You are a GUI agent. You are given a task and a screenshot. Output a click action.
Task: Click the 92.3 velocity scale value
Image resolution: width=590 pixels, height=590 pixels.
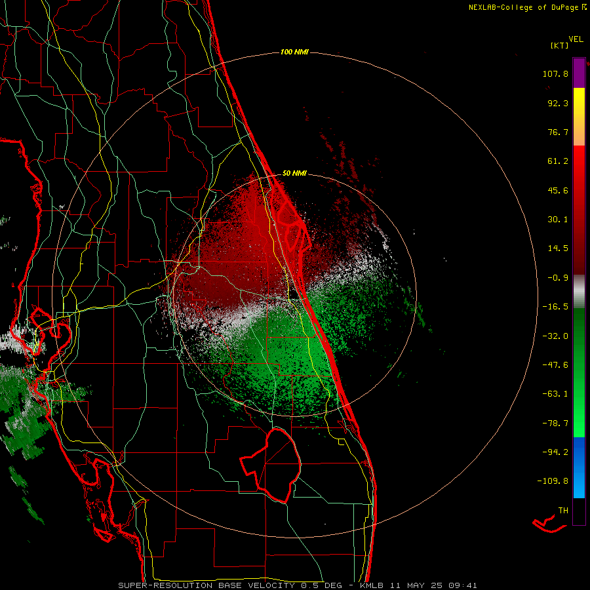[x=558, y=103]
